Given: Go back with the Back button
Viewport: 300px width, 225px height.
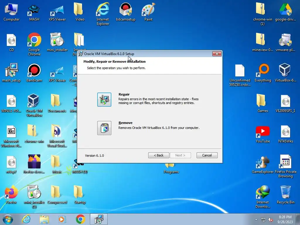Looking at the screenshot, I should click(x=158, y=155).
